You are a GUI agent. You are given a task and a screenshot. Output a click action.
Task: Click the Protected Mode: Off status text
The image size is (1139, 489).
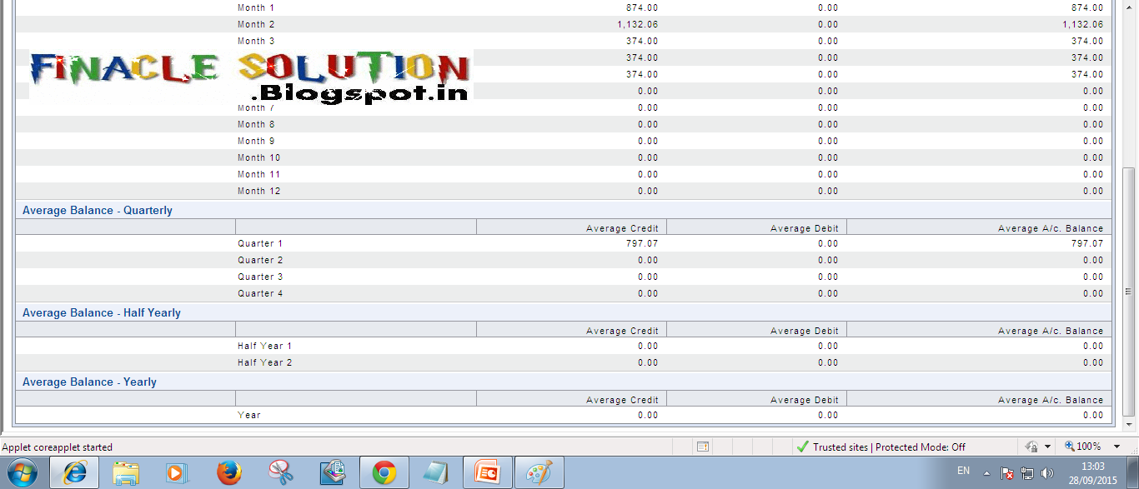tap(921, 447)
